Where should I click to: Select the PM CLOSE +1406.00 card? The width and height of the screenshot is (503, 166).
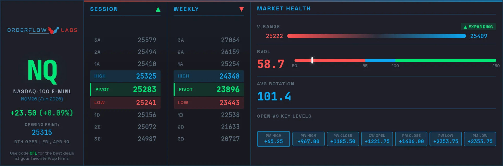pos(411,139)
